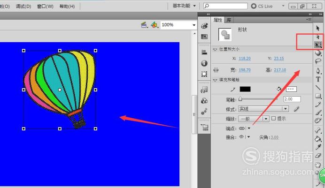Open the Code Snippets panel icon
The height and width of the screenshot is (188, 325).
coord(204,90)
